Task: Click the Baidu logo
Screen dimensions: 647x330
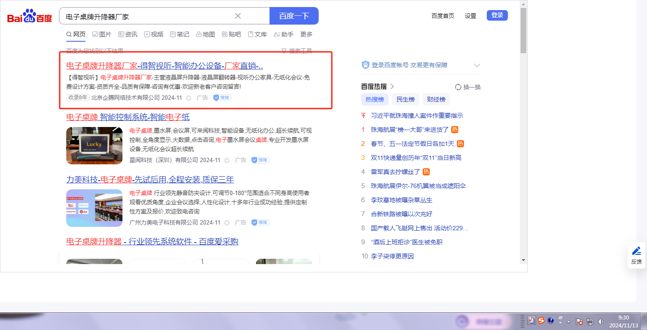Action: click(x=29, y=17)
